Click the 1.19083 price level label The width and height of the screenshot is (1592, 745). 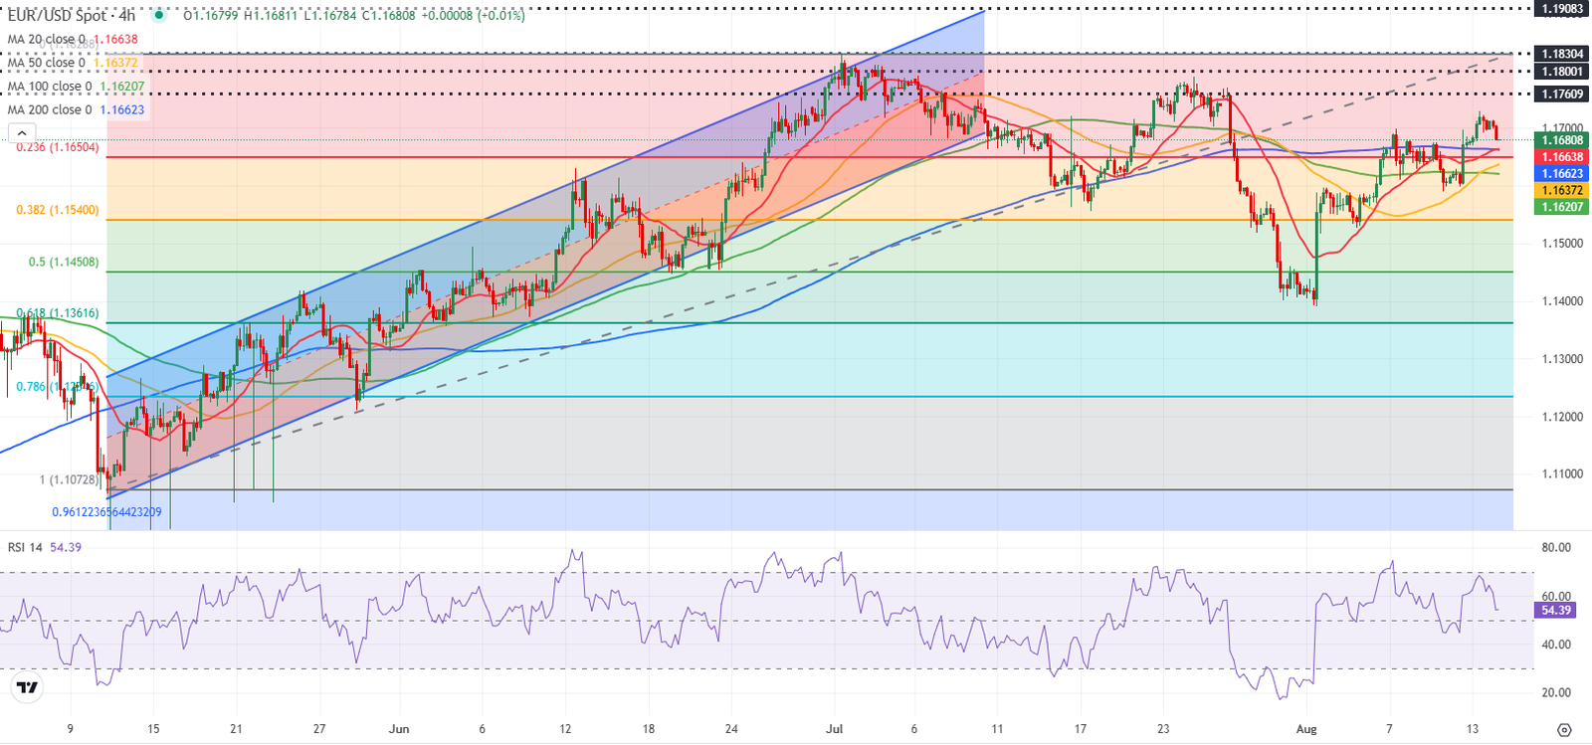click(x=1562, y=9)
